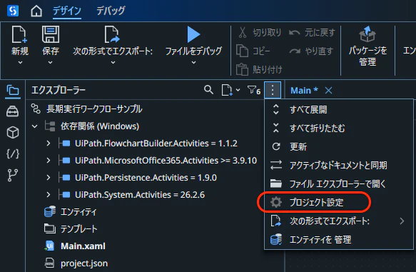Click the UiPath Studio logo icon

pyautogui.click(x=13, y=11)
